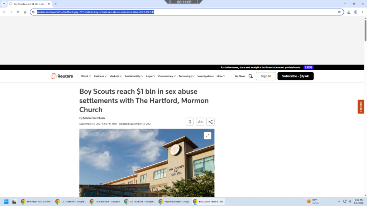The height and width of the screenshot is (206, 367).
Task: Click the URL address bar
Action: [187, 12]
